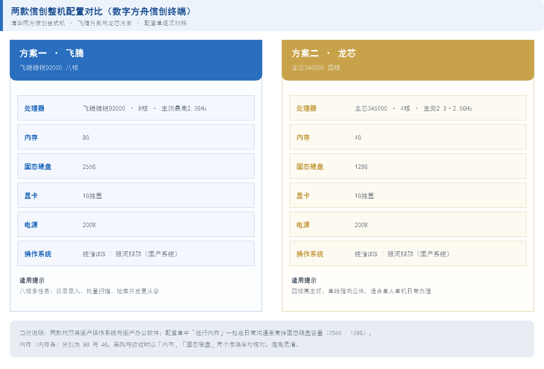Viewport: 544px width, 369px height.
Task: Click the 口径说明 footer note first line
Action: [x=195, y=333]
